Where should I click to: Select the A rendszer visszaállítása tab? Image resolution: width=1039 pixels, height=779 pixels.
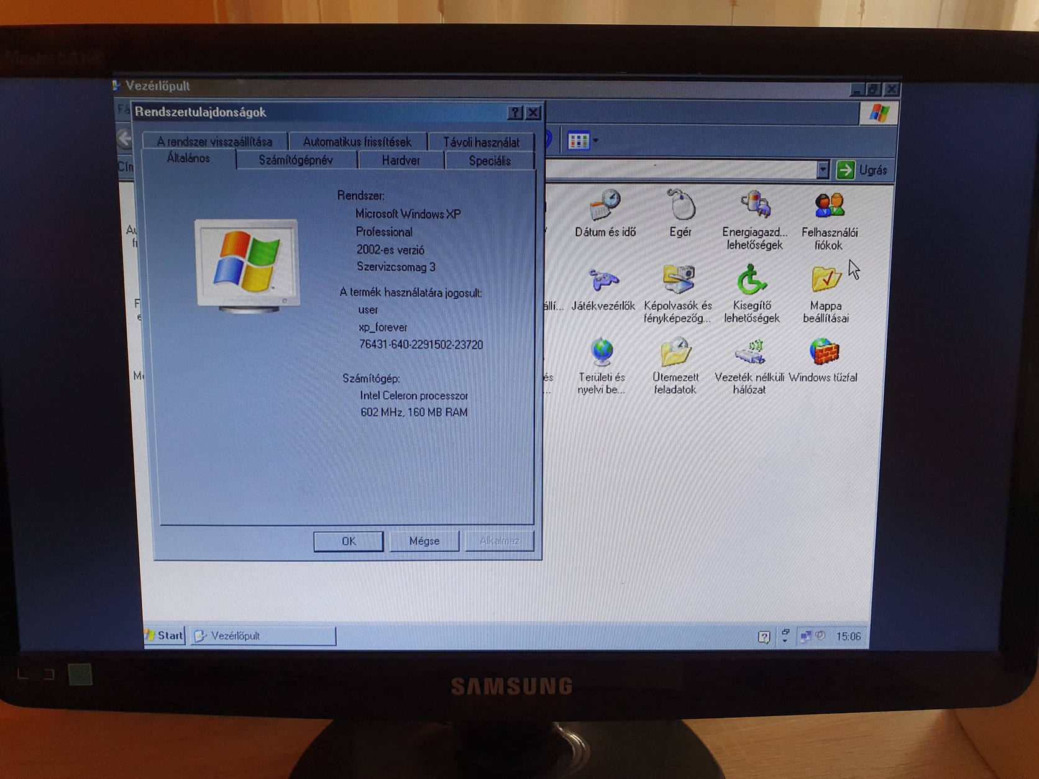click(214, 141)
